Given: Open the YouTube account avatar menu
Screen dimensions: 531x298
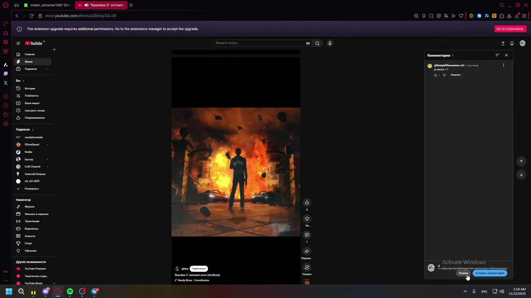Looking at the screenshot, I should [x=522, y=43].
